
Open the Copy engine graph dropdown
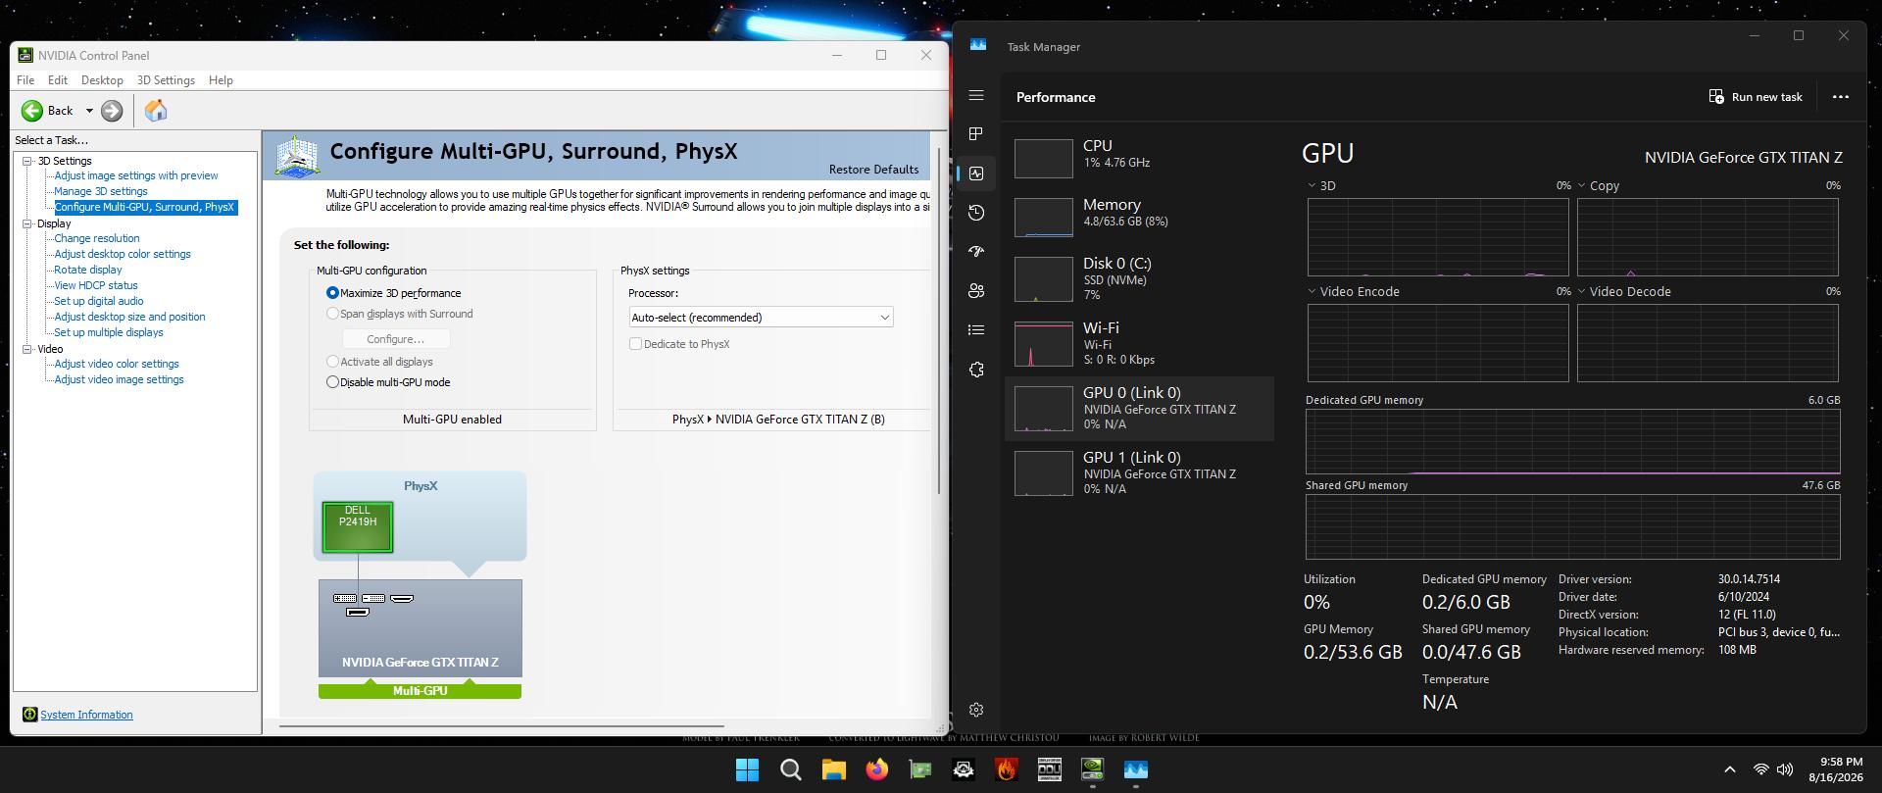click(x=1582, y=185)
